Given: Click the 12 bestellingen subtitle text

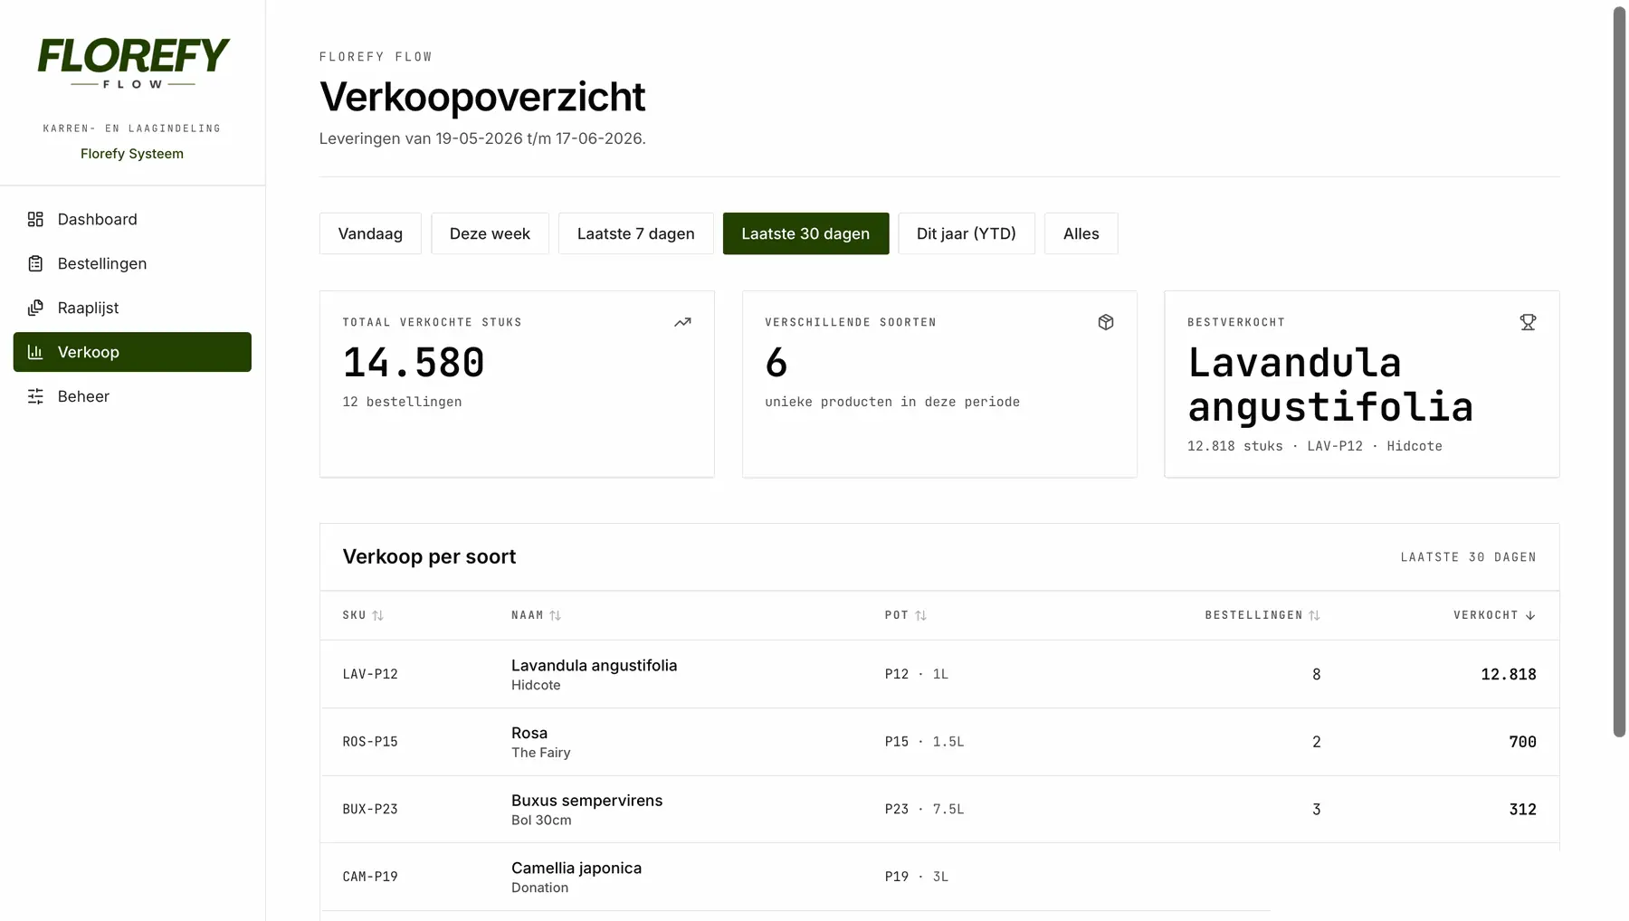Looking at the screenshot, I should [x=402, y=402].
